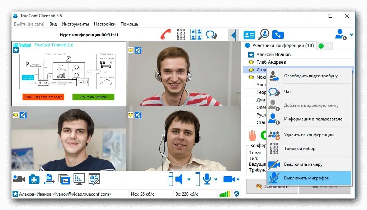The width and height of the screenshot is (367, 210).
Task: Take a snapshot with the photo camera icon
Action: click(34, 179)
